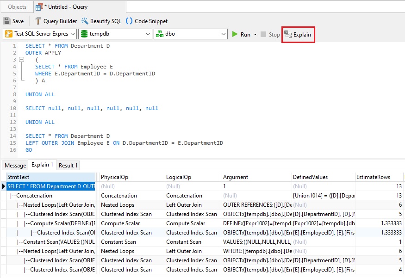The width and height of the screenshot is (405, 278).
Task: Open the Run options dropdown arrow
Action: (255, 34)
